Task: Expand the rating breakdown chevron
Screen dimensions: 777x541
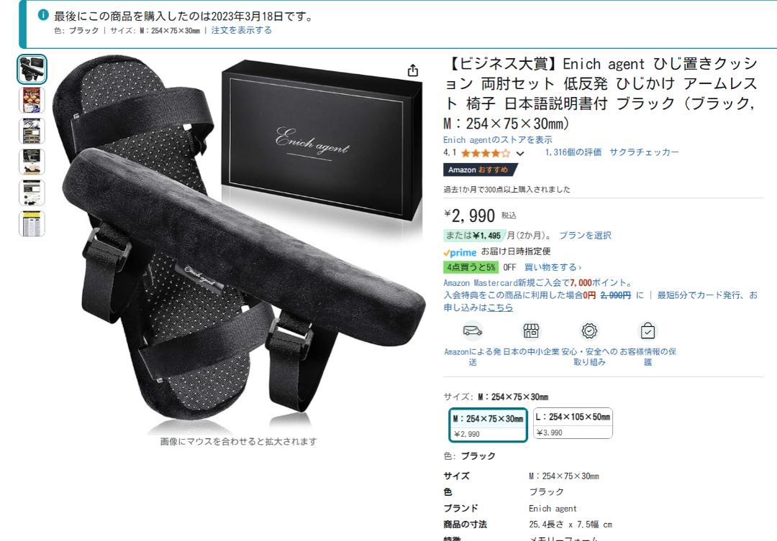Action: point(520,154)
